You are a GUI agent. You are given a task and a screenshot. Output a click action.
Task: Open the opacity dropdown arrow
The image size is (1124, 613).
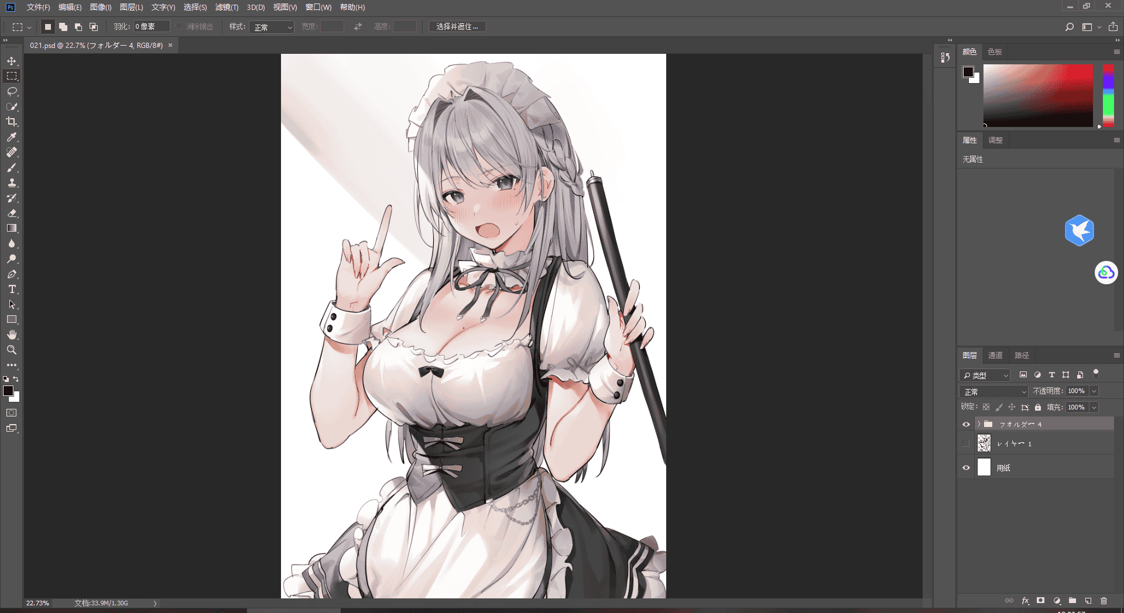pos(1094,391)
